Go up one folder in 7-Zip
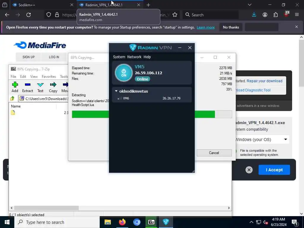Image resolution: width=304 pixels, height=228 pixels. pos(12,99)
